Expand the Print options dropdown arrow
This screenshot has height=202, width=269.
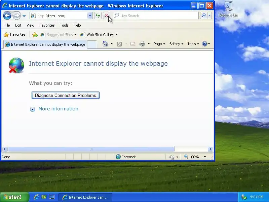point(149,44)
